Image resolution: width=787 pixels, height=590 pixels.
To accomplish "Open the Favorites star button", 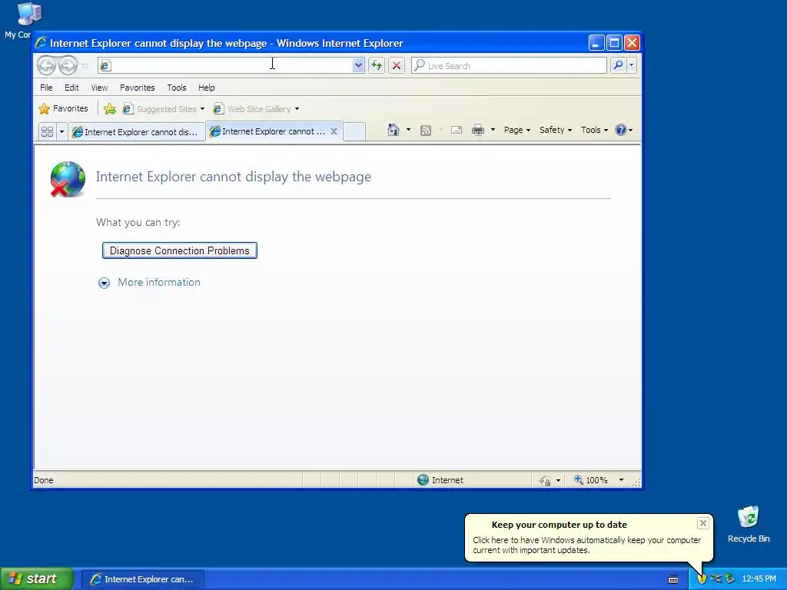I will tap(63, 108).
